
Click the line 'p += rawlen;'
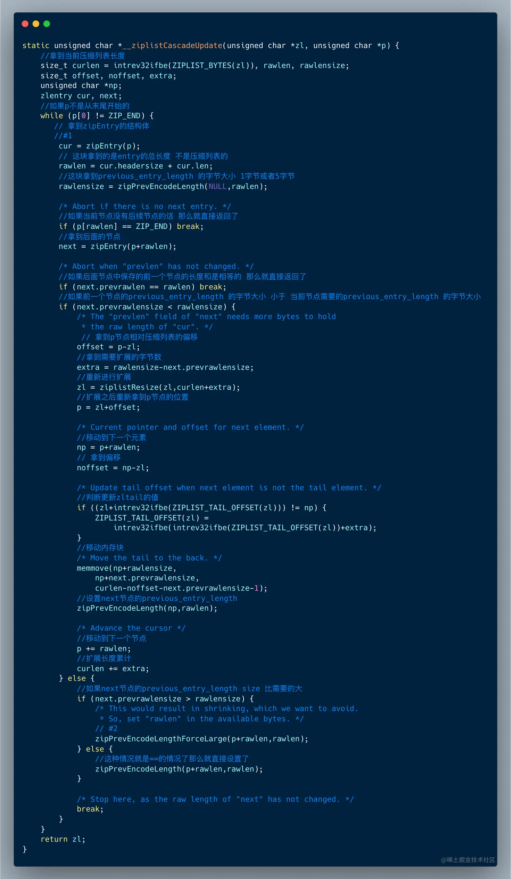click(104, 649)
